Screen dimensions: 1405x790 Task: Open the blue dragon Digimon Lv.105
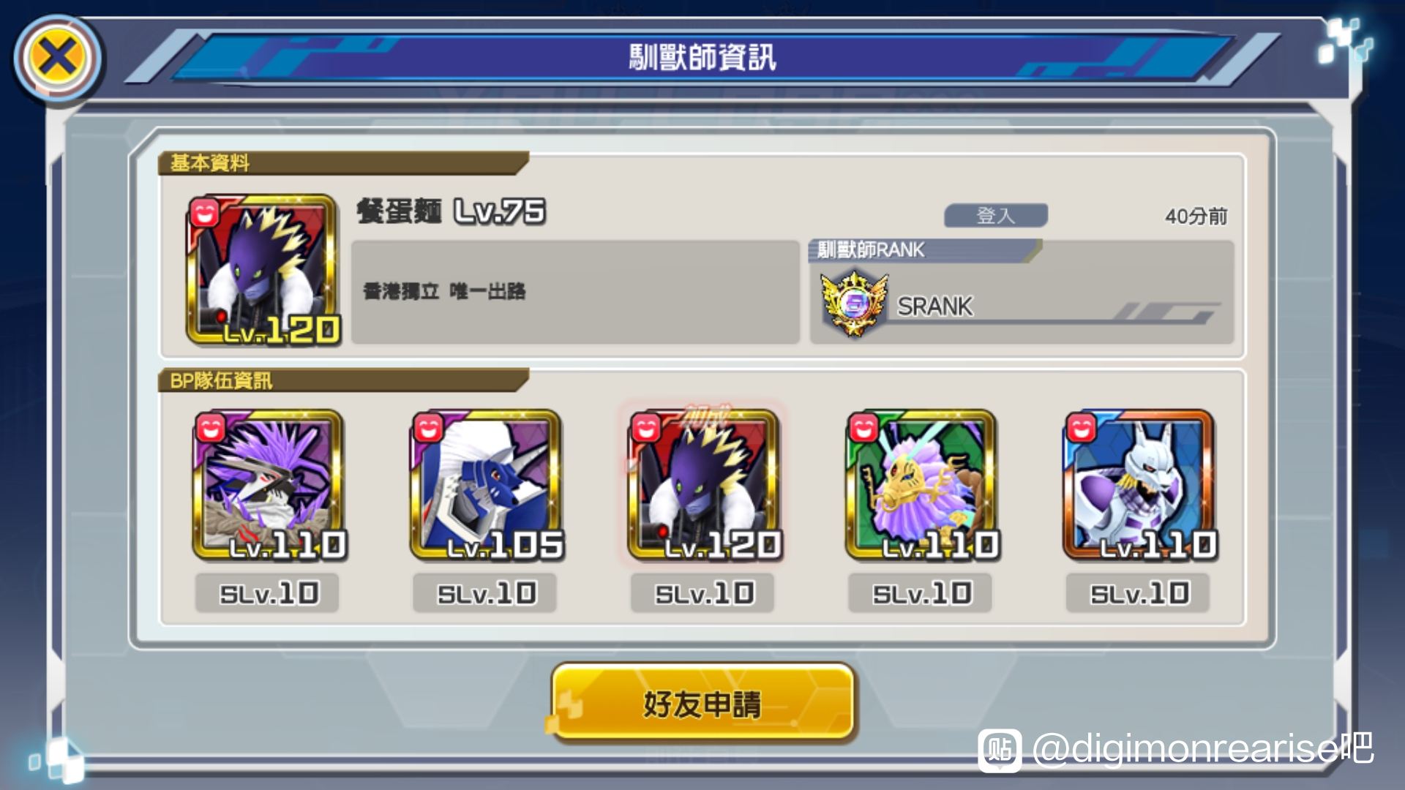(x=487, y=486)
